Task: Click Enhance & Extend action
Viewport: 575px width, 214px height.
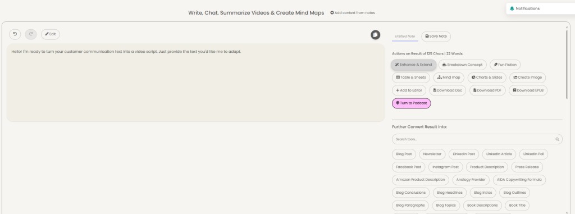Action: tap(414, 65)
